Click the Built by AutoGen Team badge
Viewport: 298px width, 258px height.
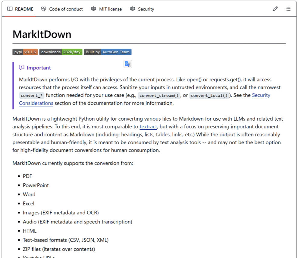click(108, 52)
